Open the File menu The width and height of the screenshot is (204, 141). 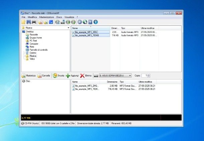[x=23, y=17]
